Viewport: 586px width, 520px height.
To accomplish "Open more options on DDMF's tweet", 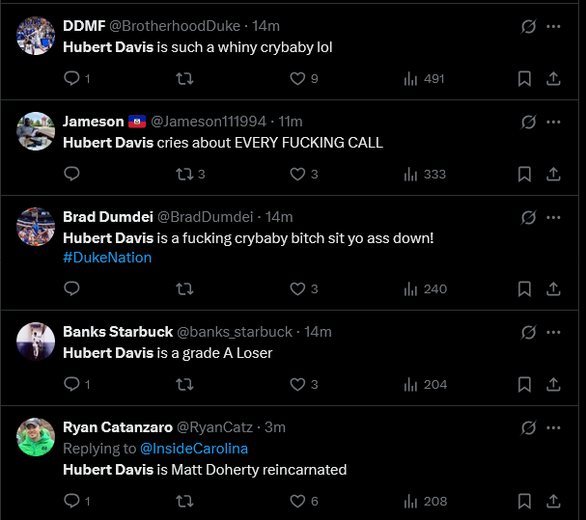I will pyautogui.click(x=554, y=26).
